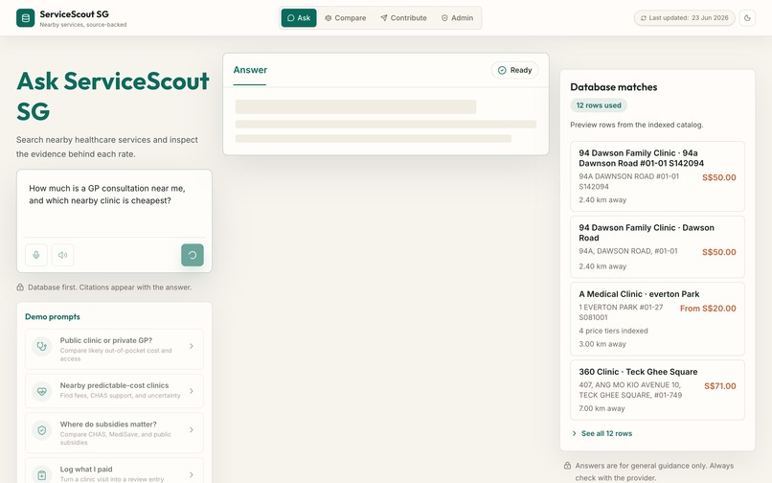Click into the question text box
Viewport: 772px width, 483px height.
click(114, 204)
